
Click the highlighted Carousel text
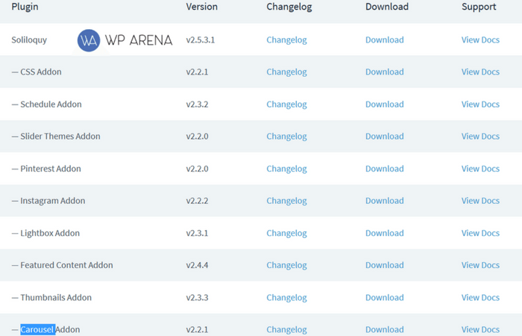pos(37,330)
